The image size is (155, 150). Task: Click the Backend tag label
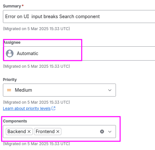pyautogui.click(x=16, y=132)
